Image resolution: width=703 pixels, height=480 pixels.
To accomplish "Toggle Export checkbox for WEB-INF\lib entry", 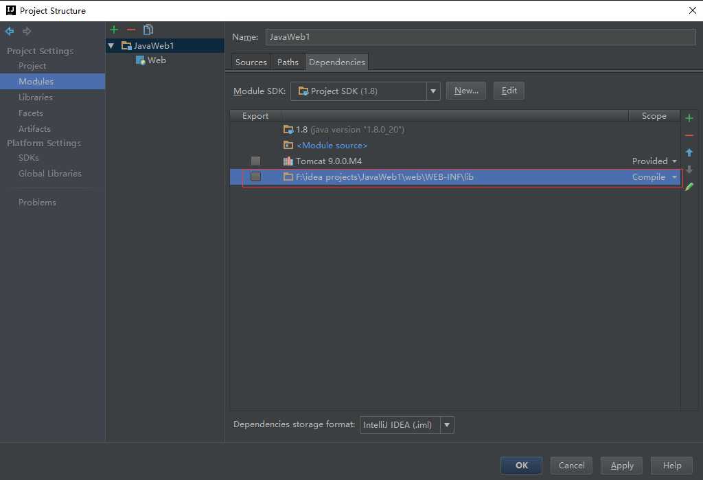I will pyautogui.click(x=255, y=176).
